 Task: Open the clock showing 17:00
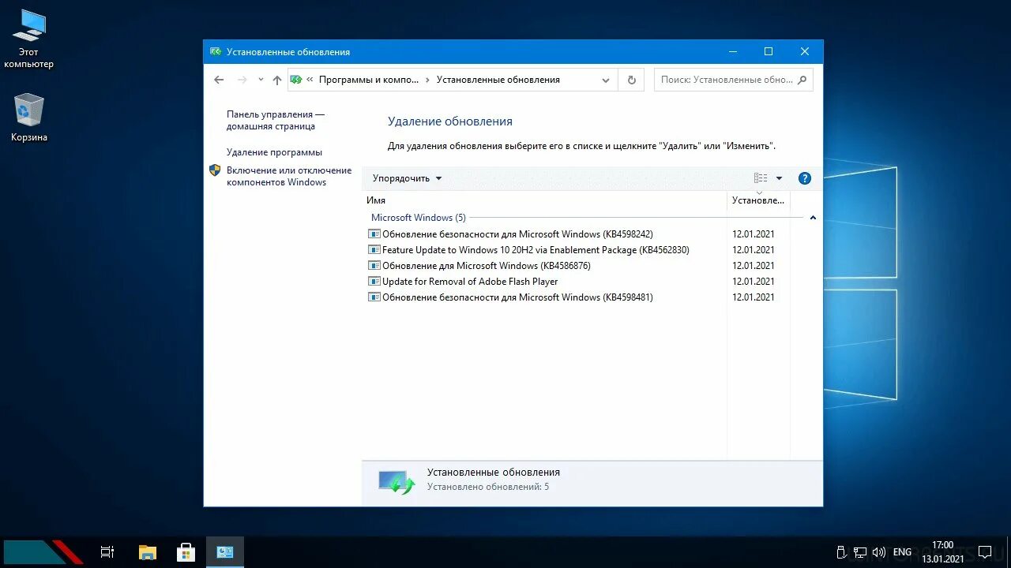(943, 551)
